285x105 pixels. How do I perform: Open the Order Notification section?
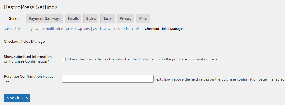coord(50,29)
